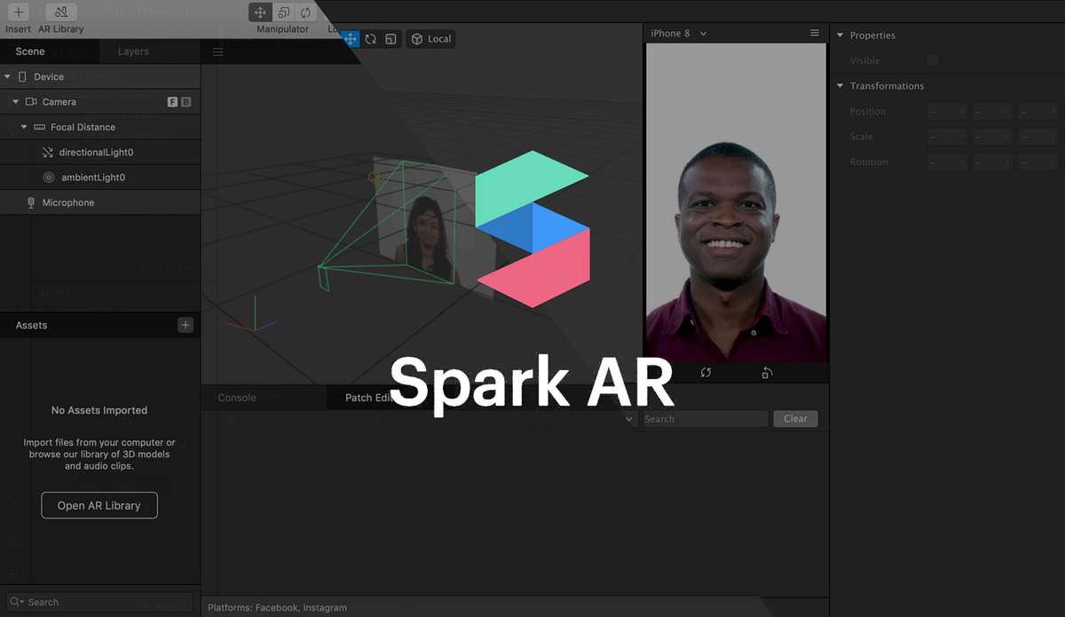The width and height of the screenshot is (1065, 617).
Task: Click the Open AR Library button
Action: [99, 505]
